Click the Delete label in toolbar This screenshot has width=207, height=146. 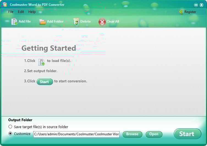point(85,21)
